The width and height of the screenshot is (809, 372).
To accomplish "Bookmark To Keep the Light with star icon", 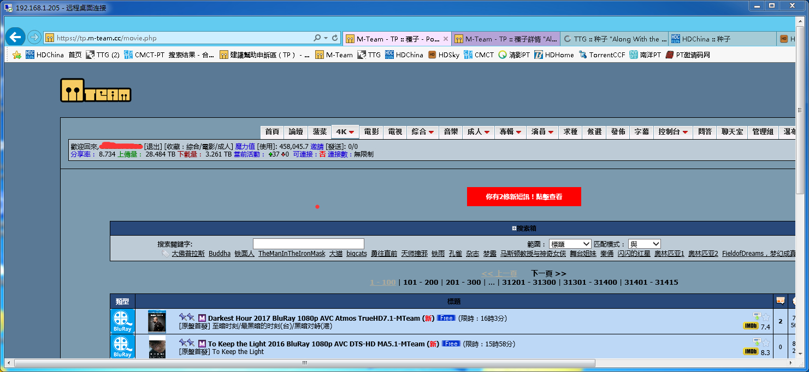I will (766, 343).
